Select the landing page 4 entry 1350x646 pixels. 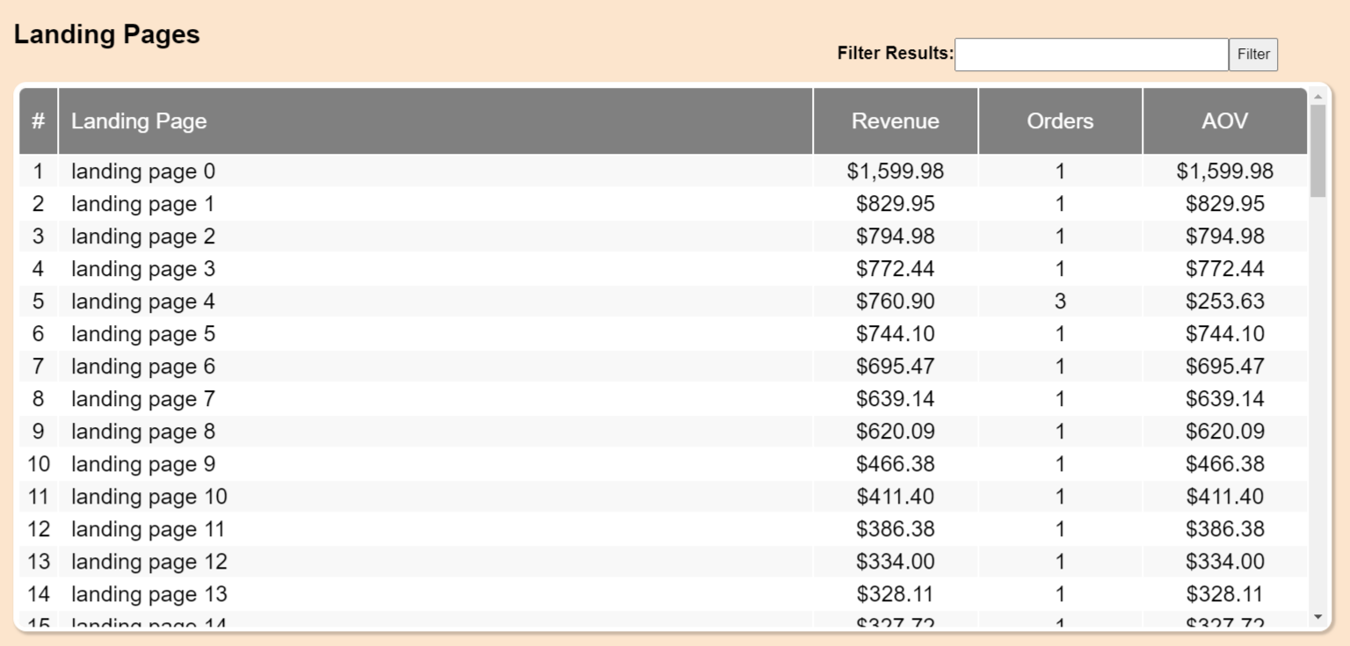[143, 301]
